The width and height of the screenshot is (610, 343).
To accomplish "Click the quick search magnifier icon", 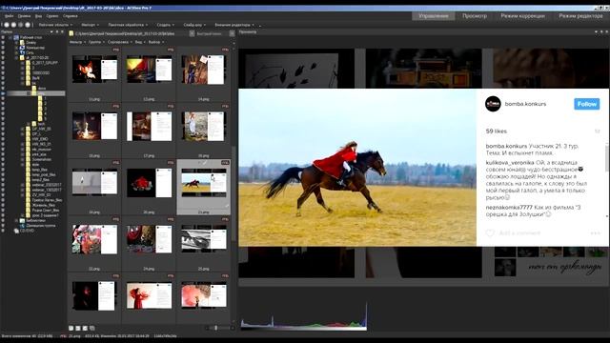I will pos(232,34).
